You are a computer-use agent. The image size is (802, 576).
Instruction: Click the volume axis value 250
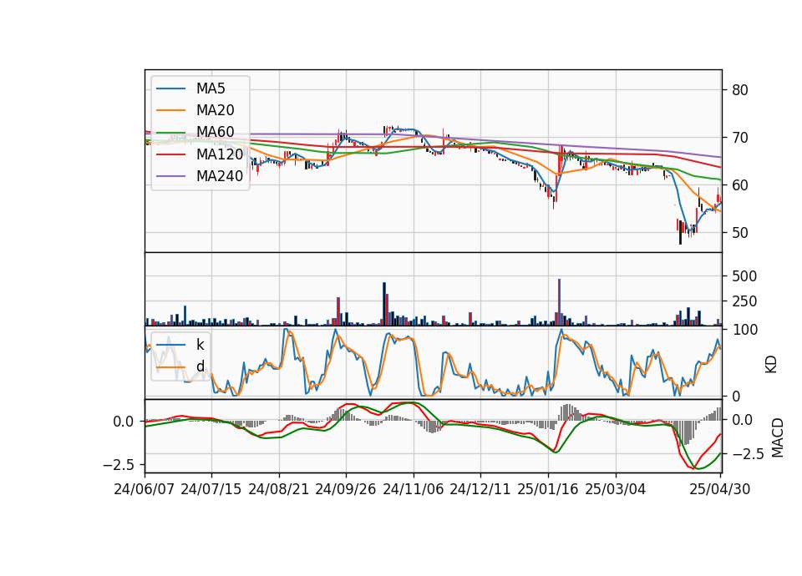tap(744, 301)
